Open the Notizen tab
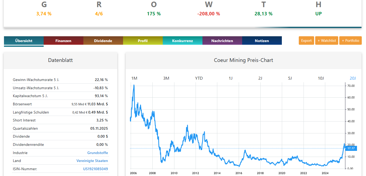 [262, 41]
